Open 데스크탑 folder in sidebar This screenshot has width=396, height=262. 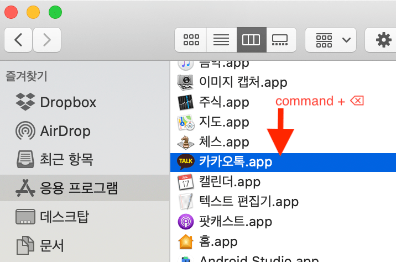(x=64, y=217)
